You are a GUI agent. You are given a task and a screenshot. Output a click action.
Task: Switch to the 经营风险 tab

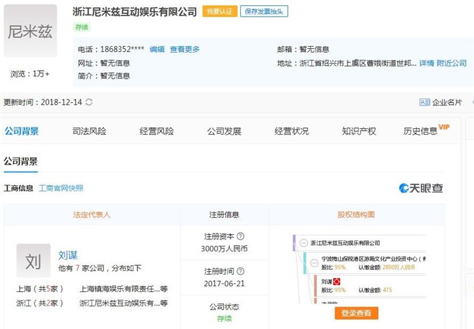pyautogui.click(x=156, y=131)
